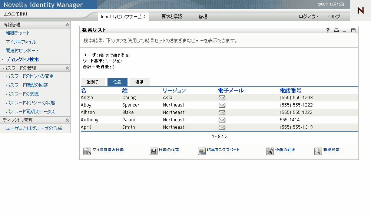Click phone number (555) 555-1319
Image resolution: width=371 pixels, height=219 pixels.
tap(297, 127)
